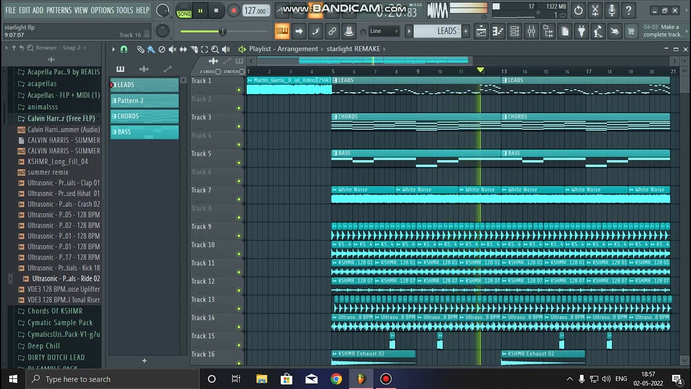The height and width of the screenshot is (389, 691).
Task: Open the Mixer view button
Action: [531, 31]
